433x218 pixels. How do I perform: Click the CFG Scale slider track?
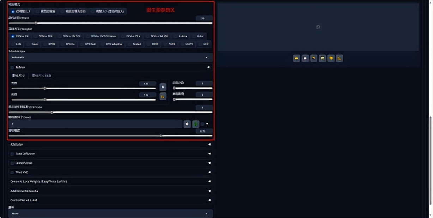pos(110,113)
